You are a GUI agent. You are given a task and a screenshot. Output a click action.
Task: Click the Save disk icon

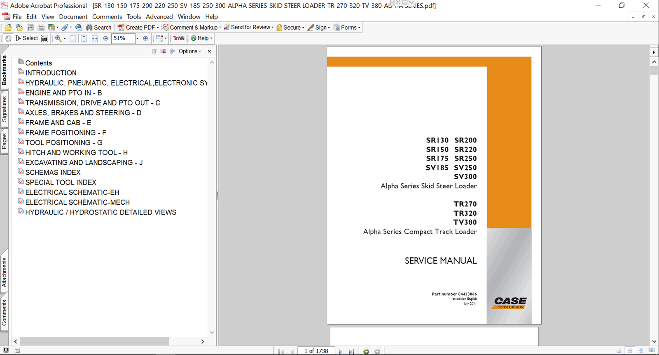click(30, 28)
